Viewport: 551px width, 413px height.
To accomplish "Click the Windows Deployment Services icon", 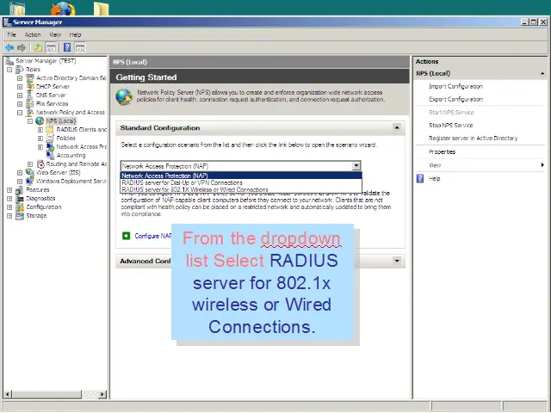I will point(30,182).
